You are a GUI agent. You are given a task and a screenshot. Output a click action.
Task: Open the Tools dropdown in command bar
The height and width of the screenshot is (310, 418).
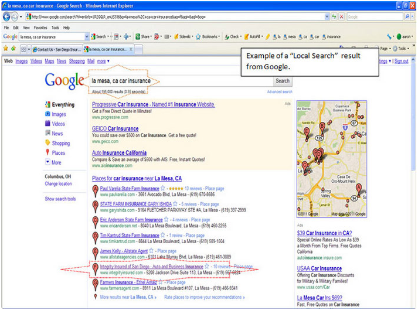pos(401,49)
